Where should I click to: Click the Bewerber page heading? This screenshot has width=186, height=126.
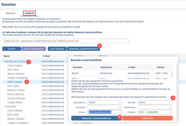[x=9, y=4]
